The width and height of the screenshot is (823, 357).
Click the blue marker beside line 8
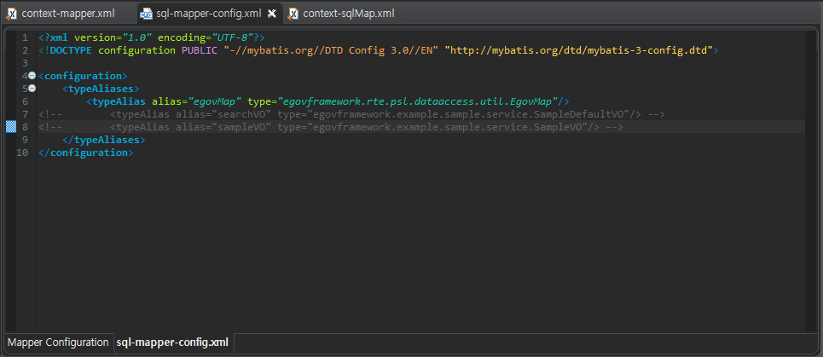click(x=10, y=126)
